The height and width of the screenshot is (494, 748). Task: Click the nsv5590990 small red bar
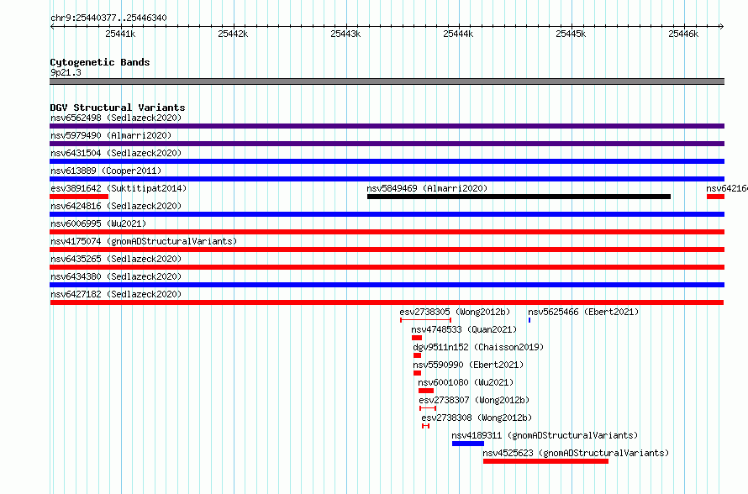pos(418,373)
